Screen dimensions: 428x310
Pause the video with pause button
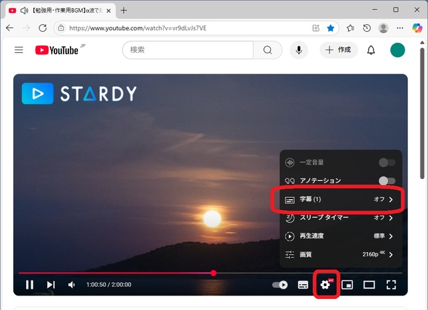pos(30,285)
